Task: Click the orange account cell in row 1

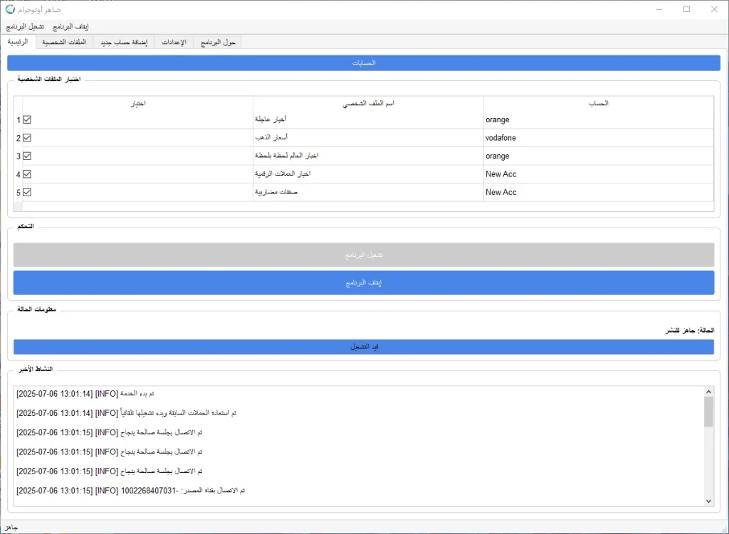Action: 598,119
